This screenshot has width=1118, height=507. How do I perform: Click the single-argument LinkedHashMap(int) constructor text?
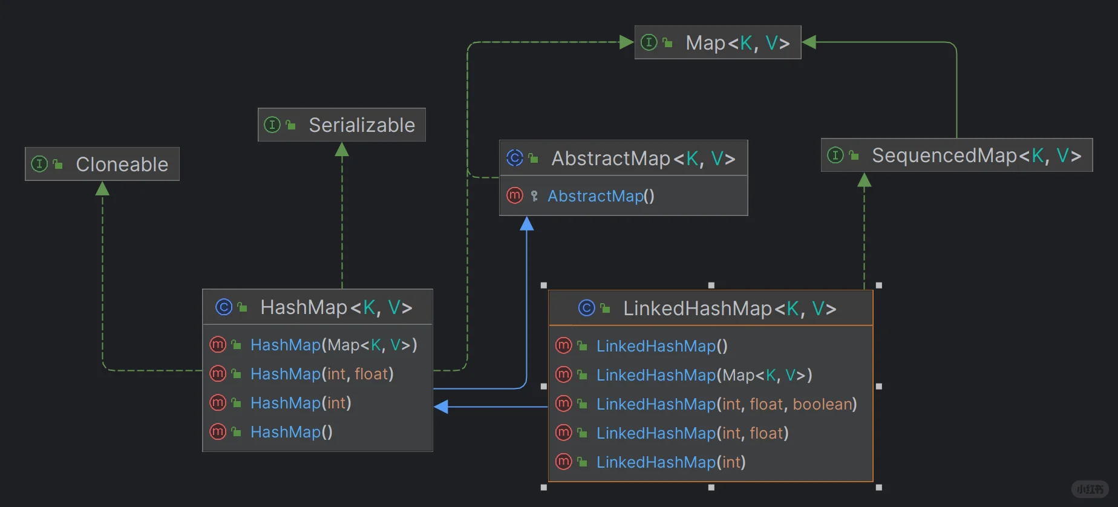click(x=671, y=463)
